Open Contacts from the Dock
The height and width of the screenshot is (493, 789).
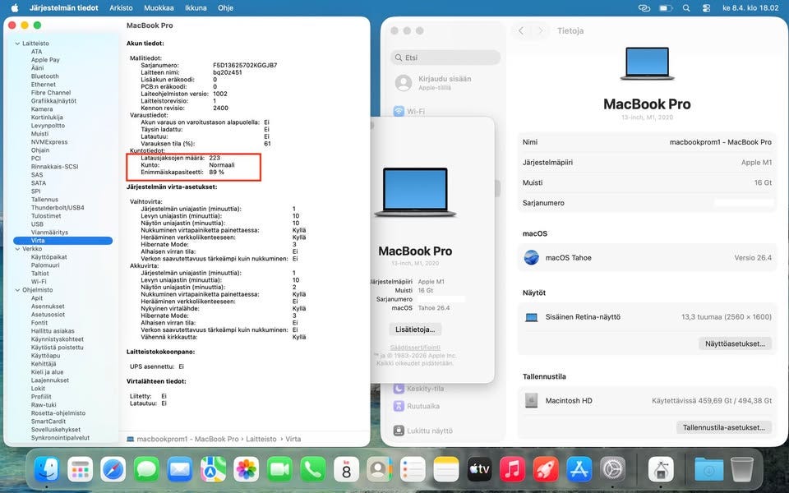[380, 470]
